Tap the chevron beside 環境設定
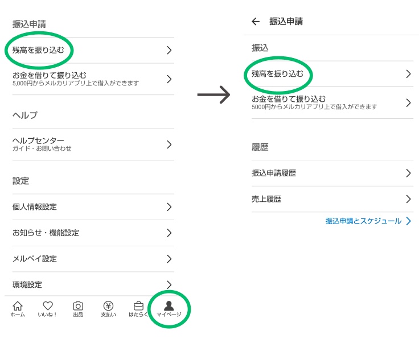 (169, 284)
